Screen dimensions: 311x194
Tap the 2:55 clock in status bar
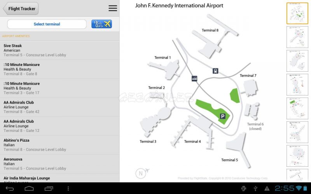(x=285, y=188)
